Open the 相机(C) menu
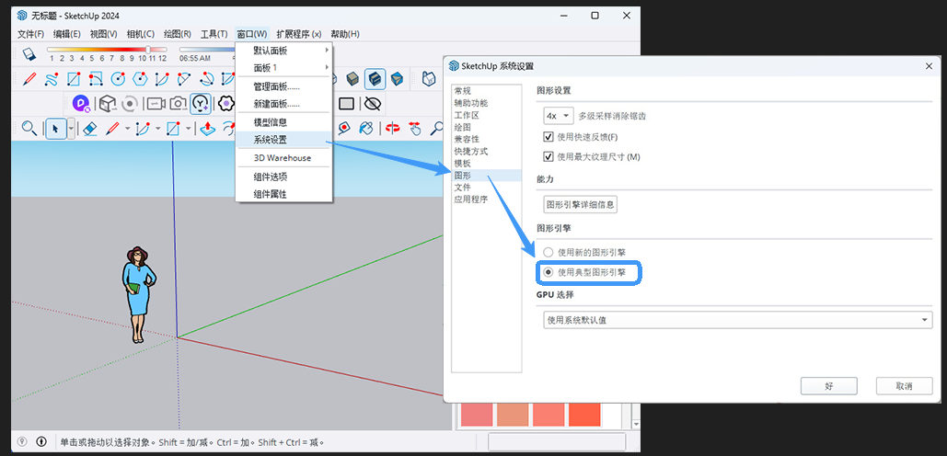Viewport: 947px width, 456px height. (x=140, y=34)
